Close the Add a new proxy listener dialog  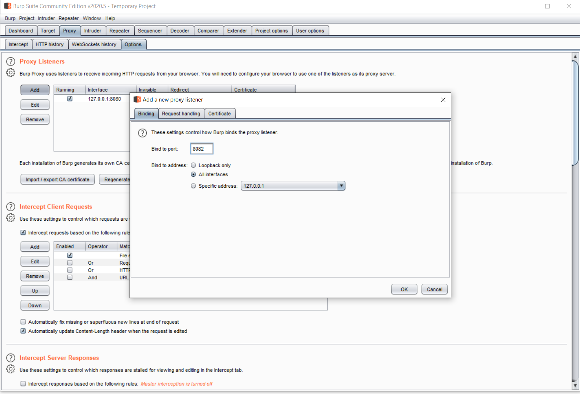coord(443,100)
